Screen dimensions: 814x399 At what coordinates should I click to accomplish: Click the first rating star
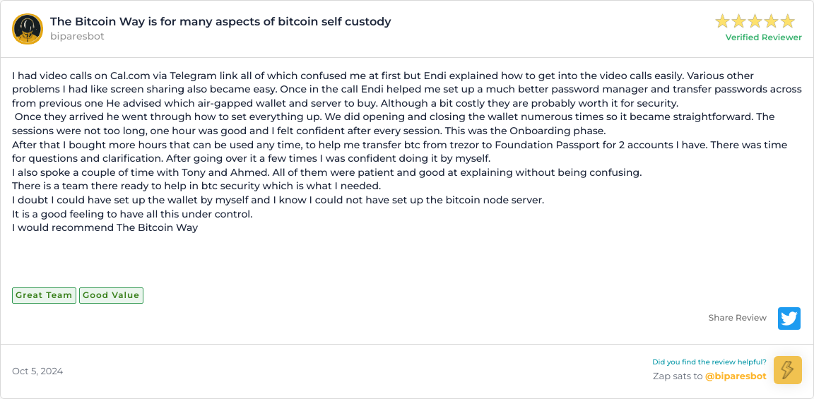click(x=722, y=21)
